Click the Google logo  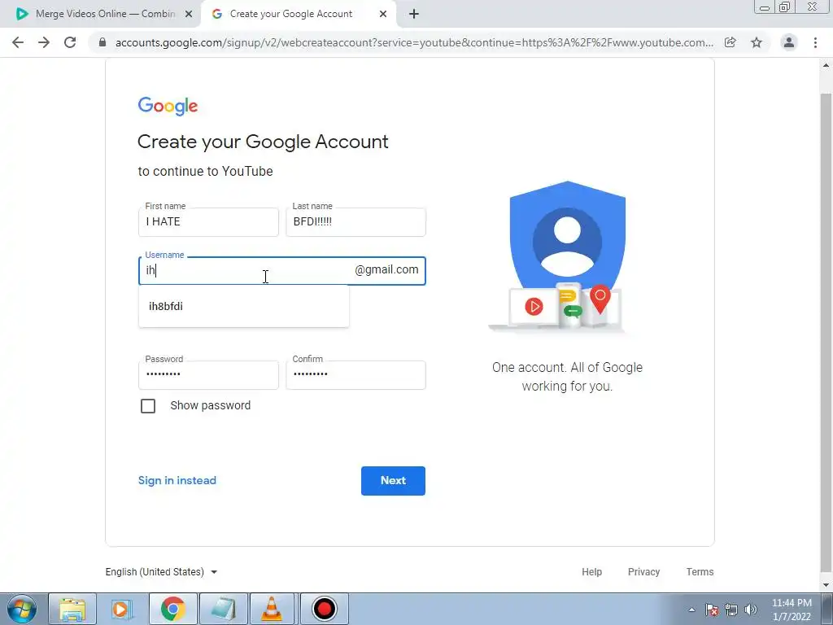point(168,106)
